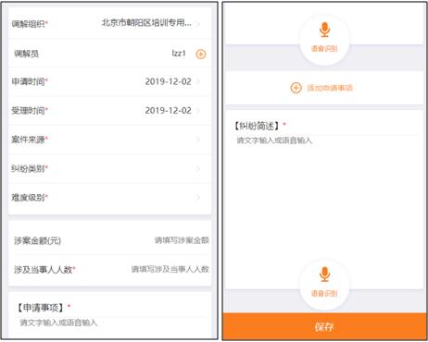Select the 申请时间 value 2019-12-02
The height and width of the screenshot is (342, 428).
pos(169,81)
